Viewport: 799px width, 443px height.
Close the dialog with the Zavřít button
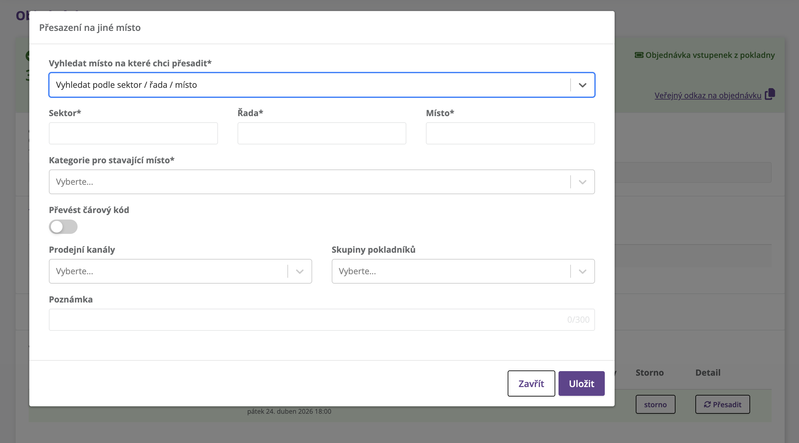point(531,383)
